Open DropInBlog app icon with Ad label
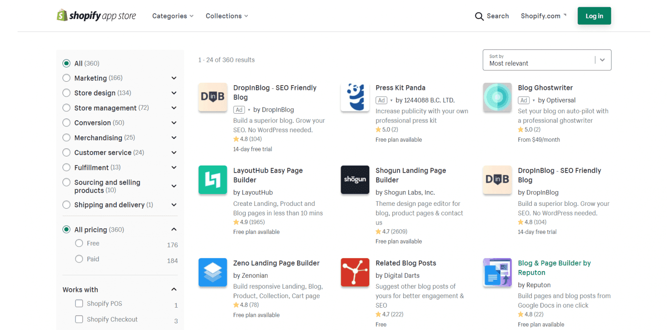The image size is (667, 330). 212,97
